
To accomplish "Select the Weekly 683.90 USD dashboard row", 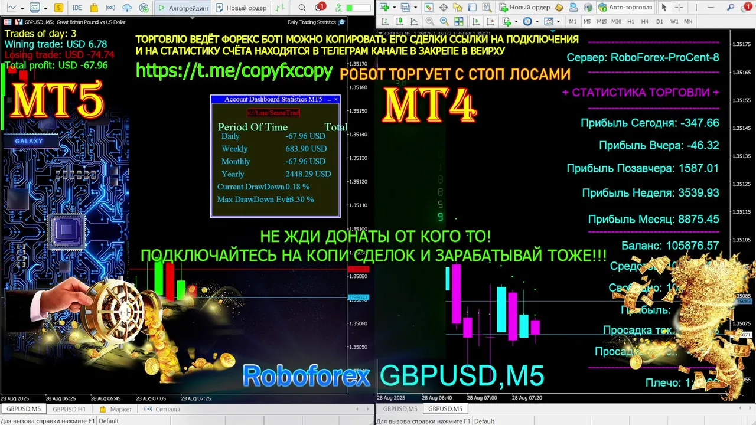I will point(274,149).
